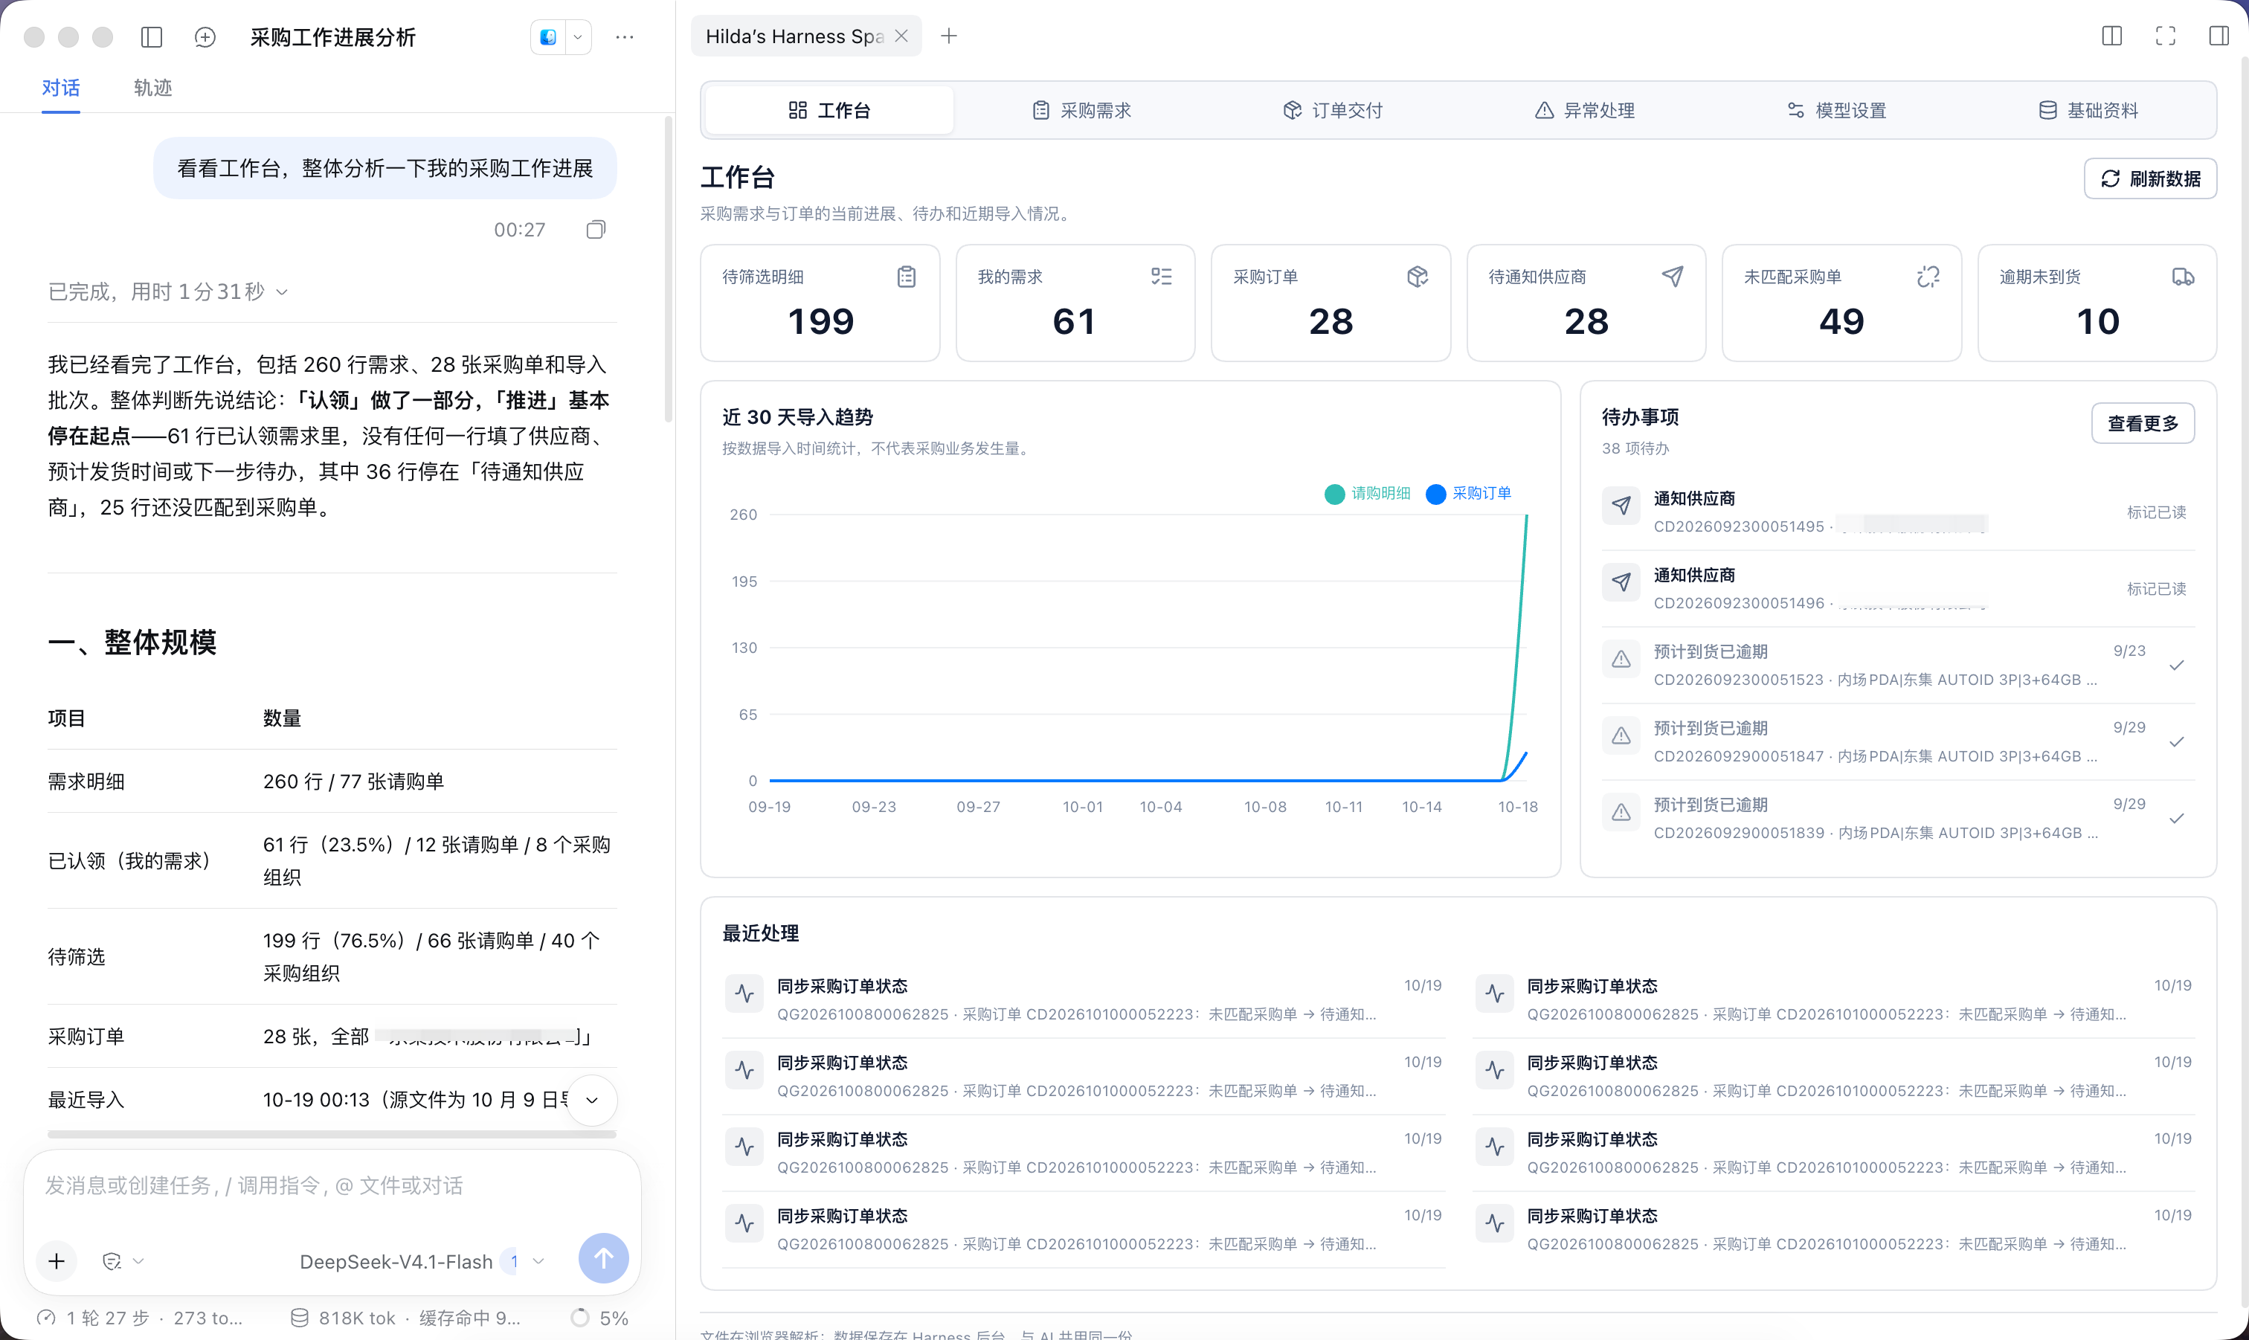
Task: Click the list icon on 我的需求 card
Action: point(1162,277)
